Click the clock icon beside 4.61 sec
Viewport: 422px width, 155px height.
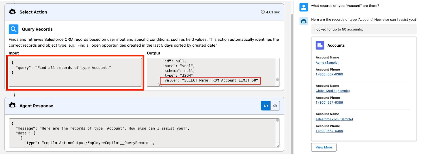263,12
